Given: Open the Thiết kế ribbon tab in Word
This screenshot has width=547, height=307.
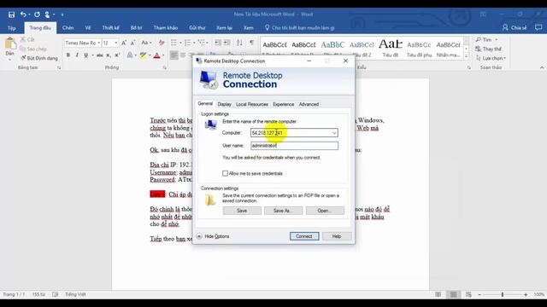Looking at the screenshot, I should click(110, 27).
